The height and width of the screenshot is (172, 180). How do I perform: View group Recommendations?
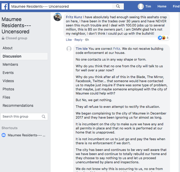tap(18, 106)
